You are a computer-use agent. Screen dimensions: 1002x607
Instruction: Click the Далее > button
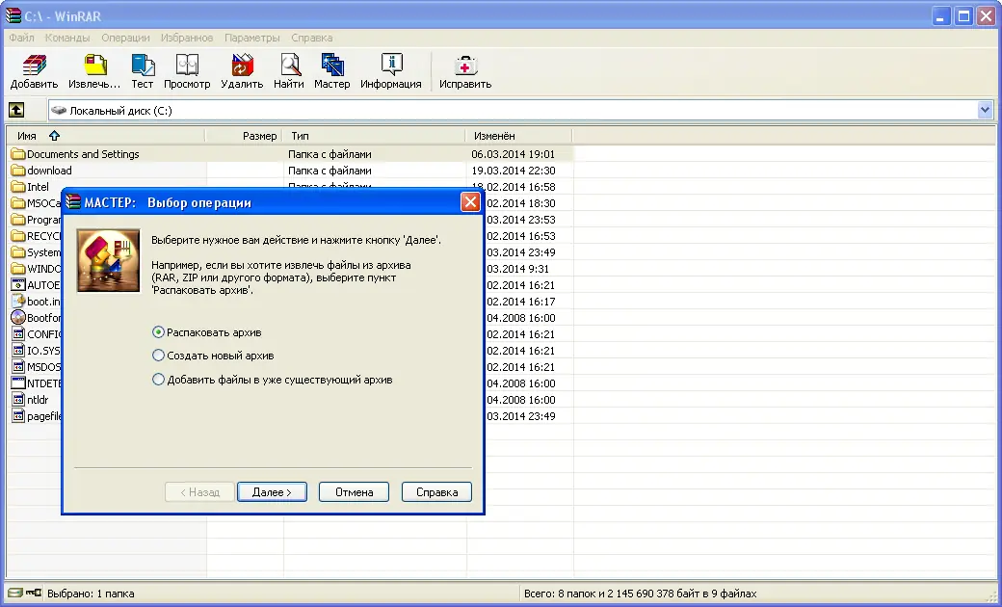pos(273,492)
